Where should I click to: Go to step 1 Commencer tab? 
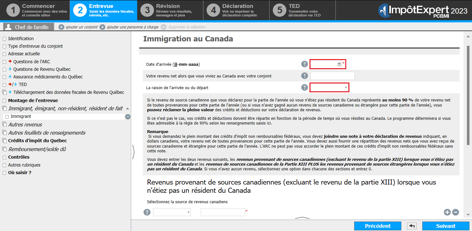point(35,10)
